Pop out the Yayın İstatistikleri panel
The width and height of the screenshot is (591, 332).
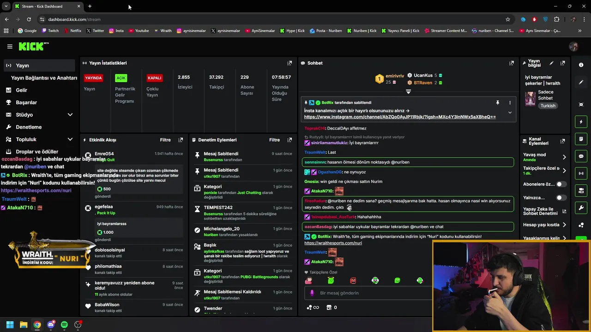point(289,63)
